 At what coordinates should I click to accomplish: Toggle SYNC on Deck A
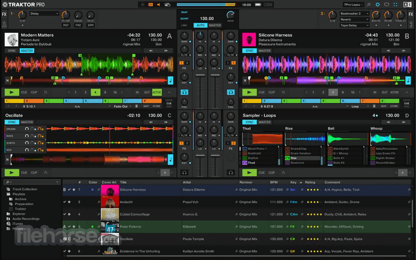pos(12,51)
